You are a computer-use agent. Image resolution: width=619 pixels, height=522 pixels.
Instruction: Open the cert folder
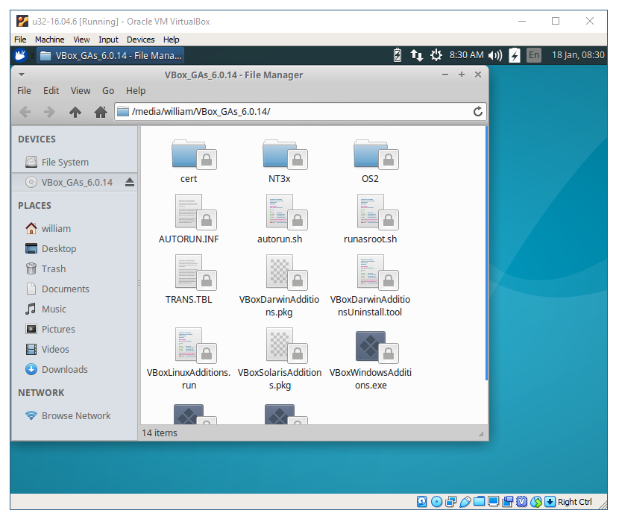coord(189,154)
